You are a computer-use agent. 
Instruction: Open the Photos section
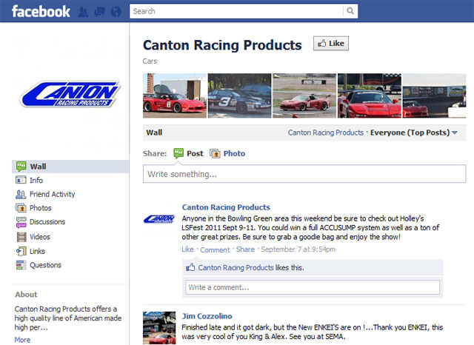point(41,208)
